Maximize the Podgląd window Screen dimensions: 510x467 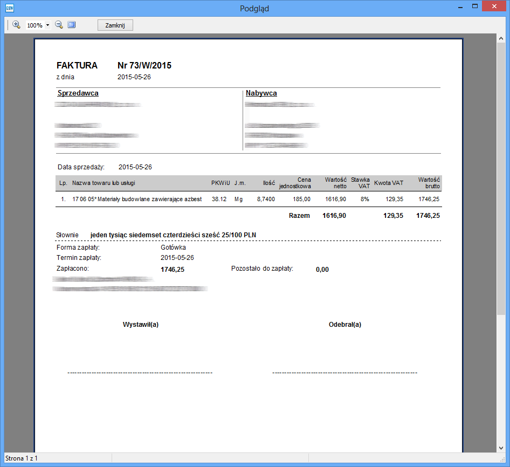(x=474, y=6)
